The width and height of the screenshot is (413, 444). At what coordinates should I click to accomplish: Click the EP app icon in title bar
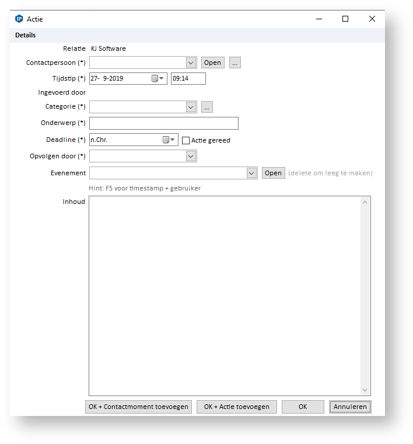[x=19, y=19]
